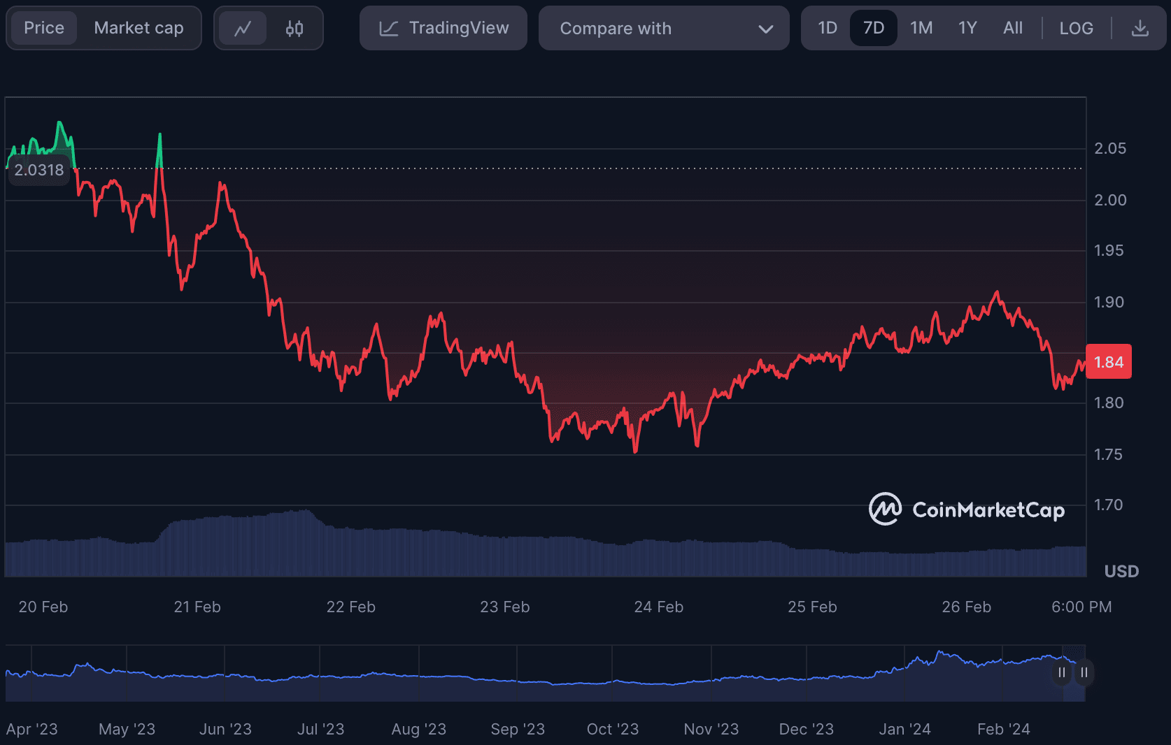Click the 21 Feb date label
The image size is (1171, 745).
point(197,607)
